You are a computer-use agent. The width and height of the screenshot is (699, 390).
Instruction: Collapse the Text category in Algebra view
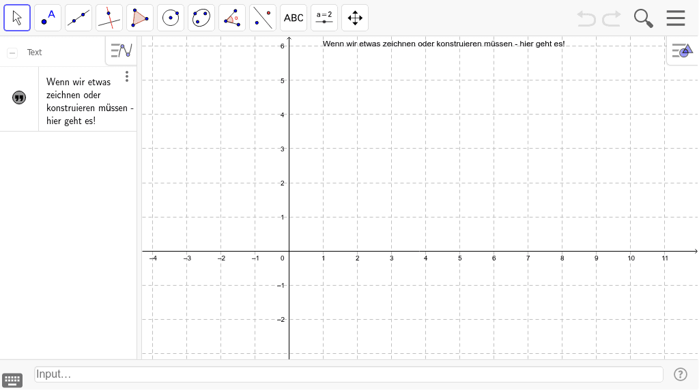(12, 52)
